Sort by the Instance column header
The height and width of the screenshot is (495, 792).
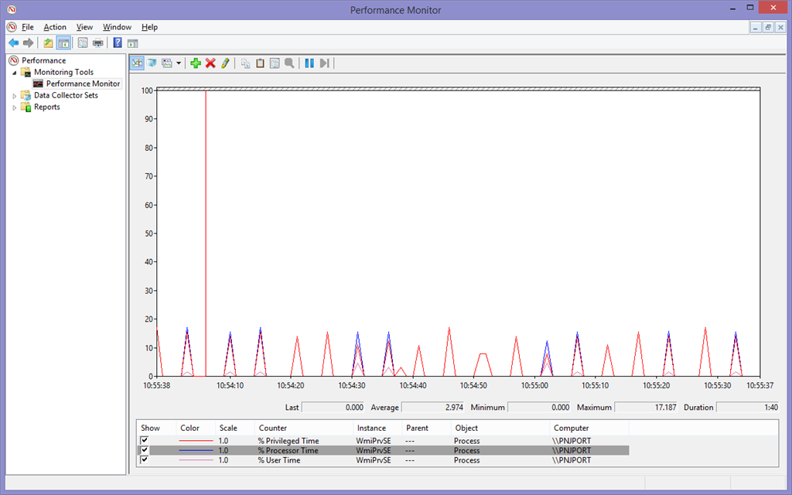[x=377, y=428]
